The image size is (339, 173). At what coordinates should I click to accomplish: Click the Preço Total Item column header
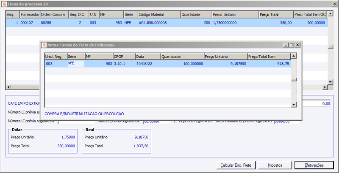coord(269,57)
